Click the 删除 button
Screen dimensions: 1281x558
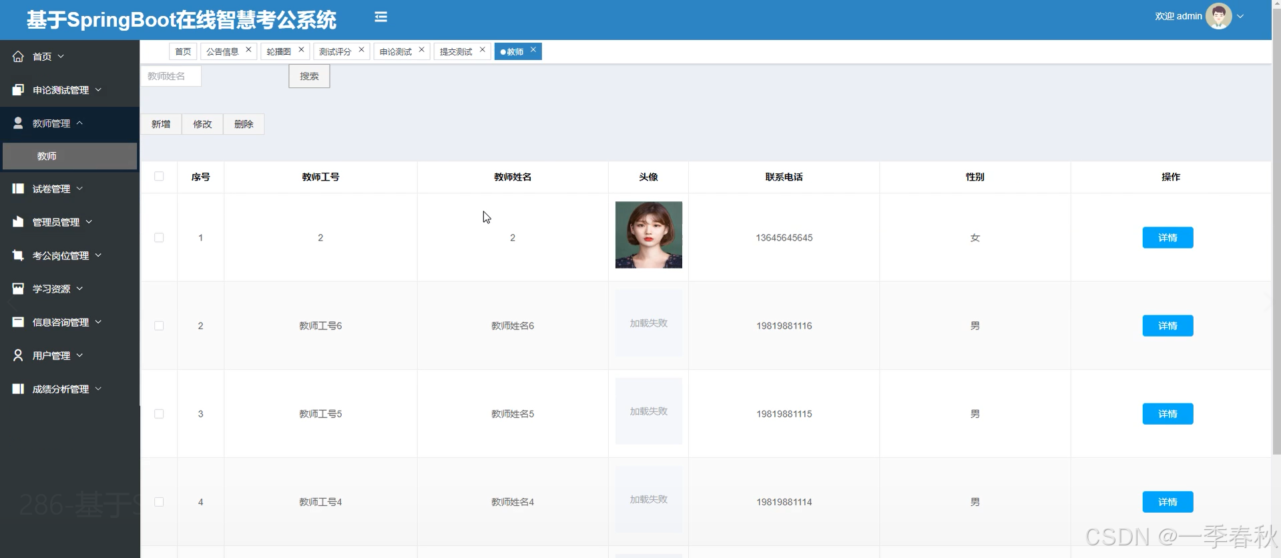(244, 124)
